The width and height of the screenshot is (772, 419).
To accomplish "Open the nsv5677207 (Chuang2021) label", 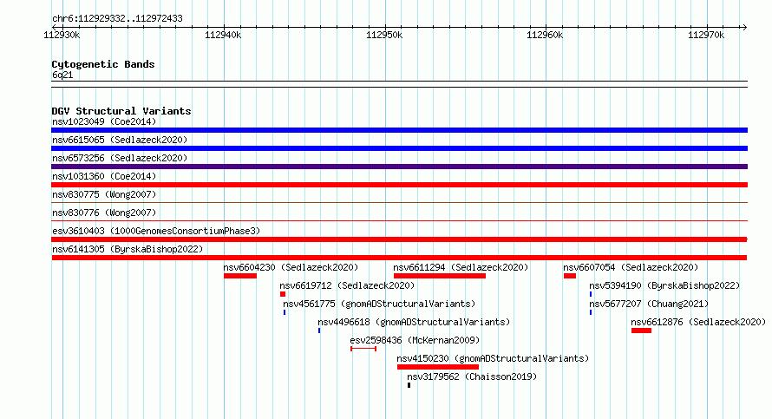I will [649, 304].
